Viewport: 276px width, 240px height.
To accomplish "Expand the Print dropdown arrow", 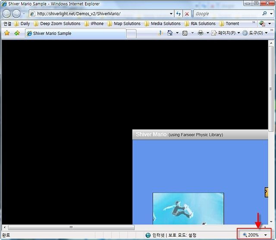I will point(208,33).
